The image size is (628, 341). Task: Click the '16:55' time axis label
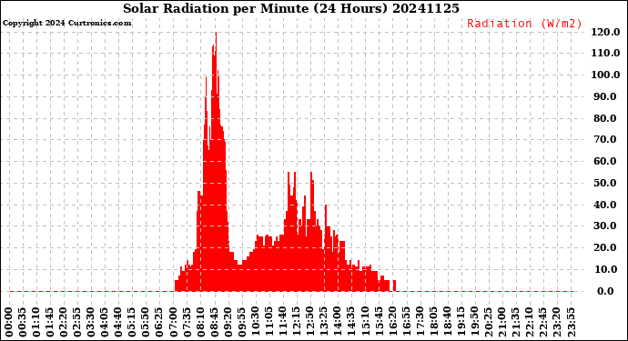coord(407,323)
